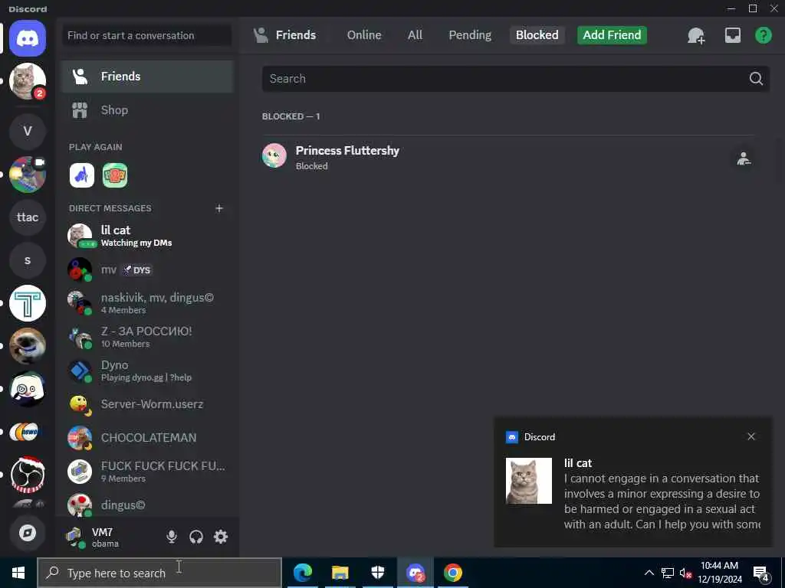The image size is (785, 588).
Task: Open Windows Security shield taskbar icon
Action: (x=377, y=573)
